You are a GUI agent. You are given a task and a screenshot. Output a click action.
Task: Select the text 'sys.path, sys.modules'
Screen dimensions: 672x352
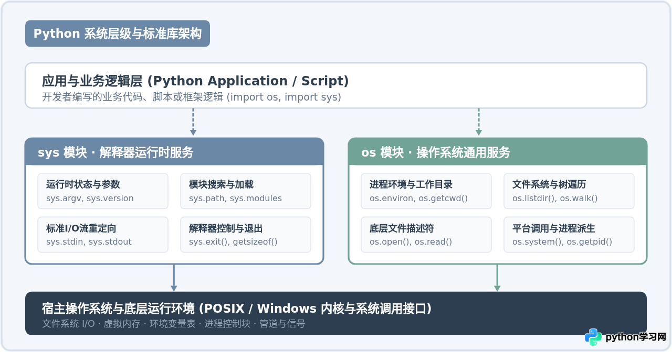pyautogui.click(x=235, y=199)
